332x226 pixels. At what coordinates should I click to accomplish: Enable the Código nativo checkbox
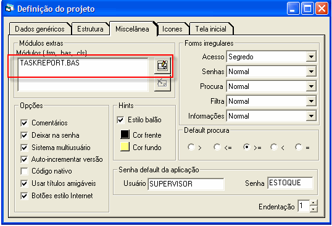pyautogui.click(x=24, y=171)
